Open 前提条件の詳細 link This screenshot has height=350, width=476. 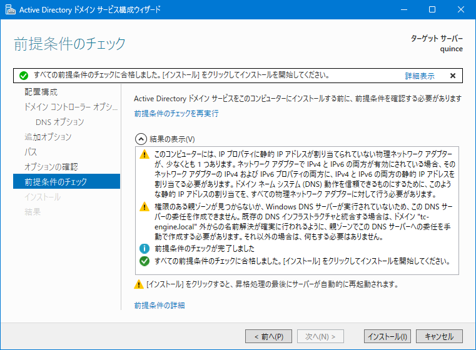(x=160, y=305)
